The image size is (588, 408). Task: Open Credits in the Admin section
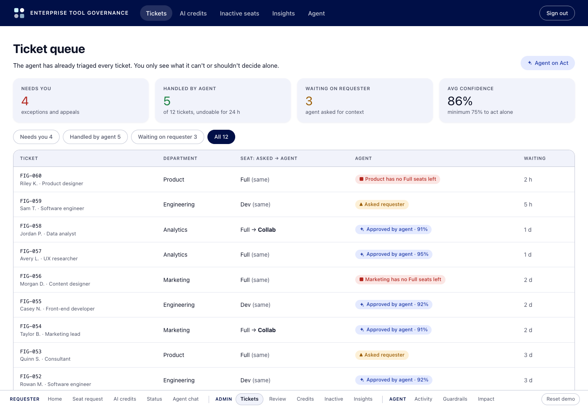(305, 399)
